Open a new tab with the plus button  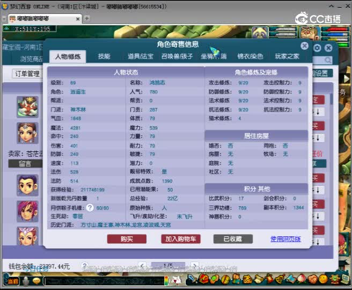click(x=86, y=18)
